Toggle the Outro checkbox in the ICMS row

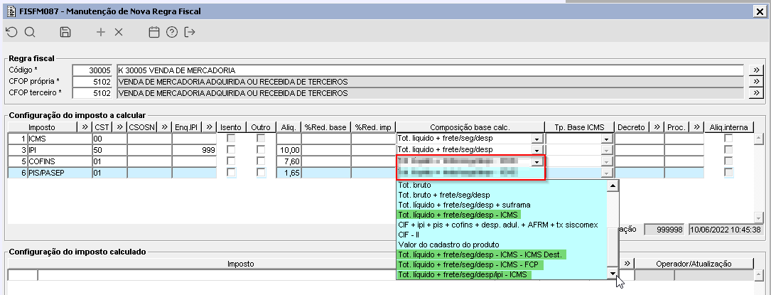tap(261, 139)
